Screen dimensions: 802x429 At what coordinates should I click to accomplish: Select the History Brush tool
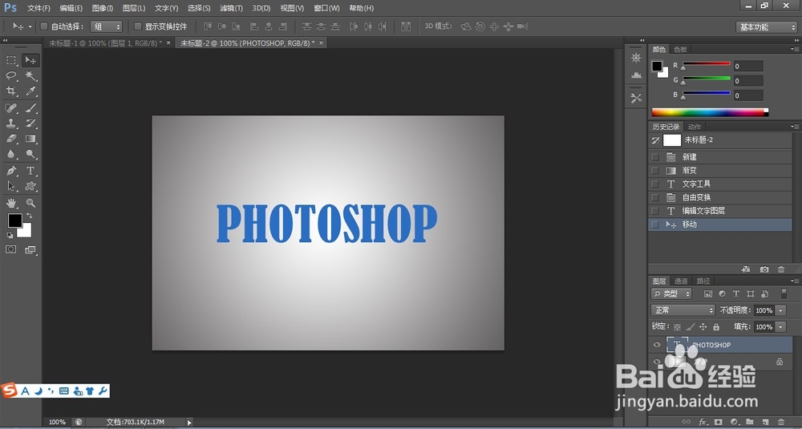click(30, 123)
